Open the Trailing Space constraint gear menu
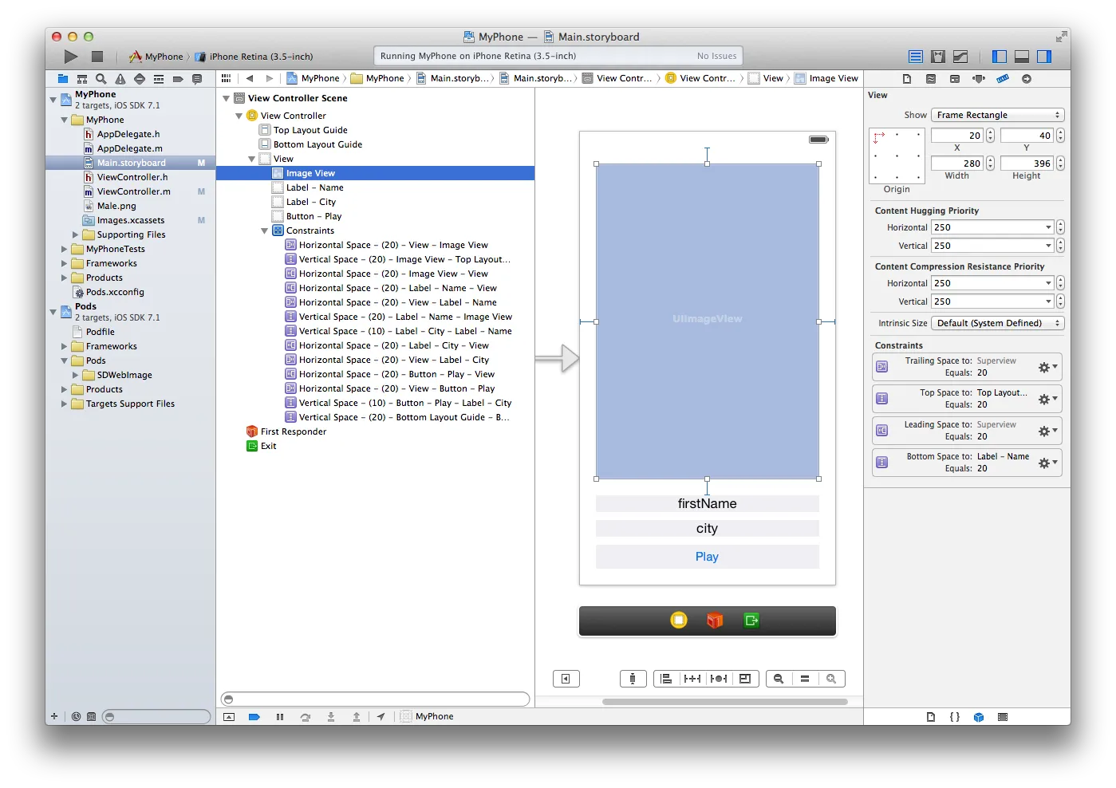The height and width of the screenshot is (788, 1116). [1047, 367]
